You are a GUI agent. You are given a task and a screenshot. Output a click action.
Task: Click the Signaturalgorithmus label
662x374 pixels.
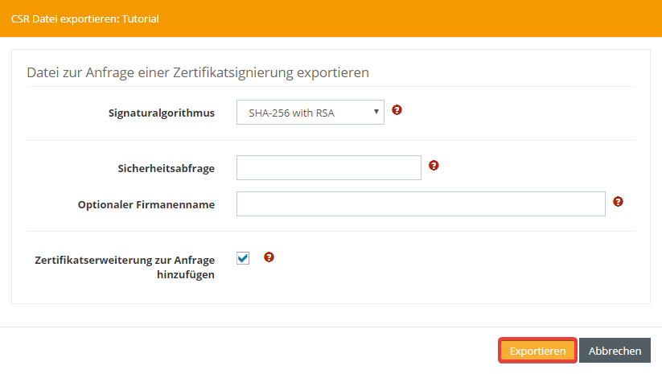pos(161,113)
